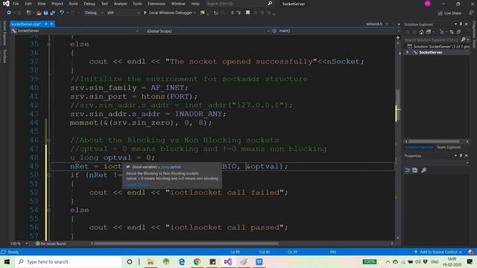Open the Tools menu
Viewport: 477px width, 268px height.
[x=137, y=4]
